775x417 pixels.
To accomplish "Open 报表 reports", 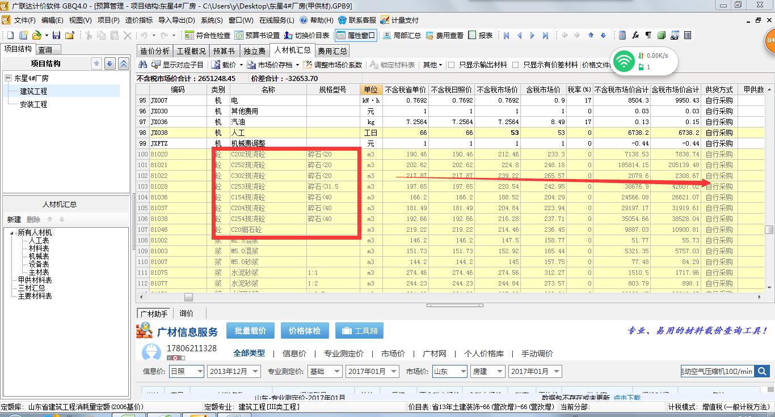I will 481,35.
